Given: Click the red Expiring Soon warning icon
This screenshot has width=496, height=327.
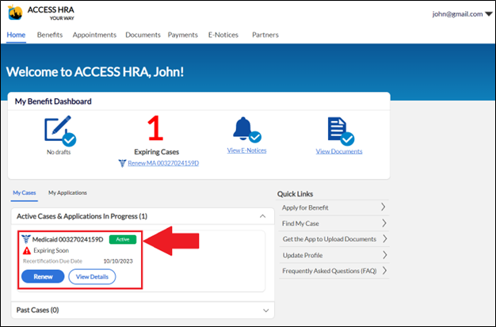Looking at the screenshot, I should coord(26,250).
